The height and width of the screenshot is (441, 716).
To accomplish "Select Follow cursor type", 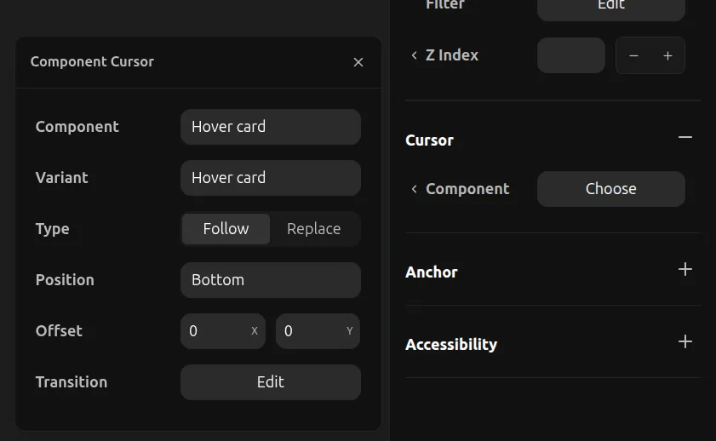I will coord(226,229).
